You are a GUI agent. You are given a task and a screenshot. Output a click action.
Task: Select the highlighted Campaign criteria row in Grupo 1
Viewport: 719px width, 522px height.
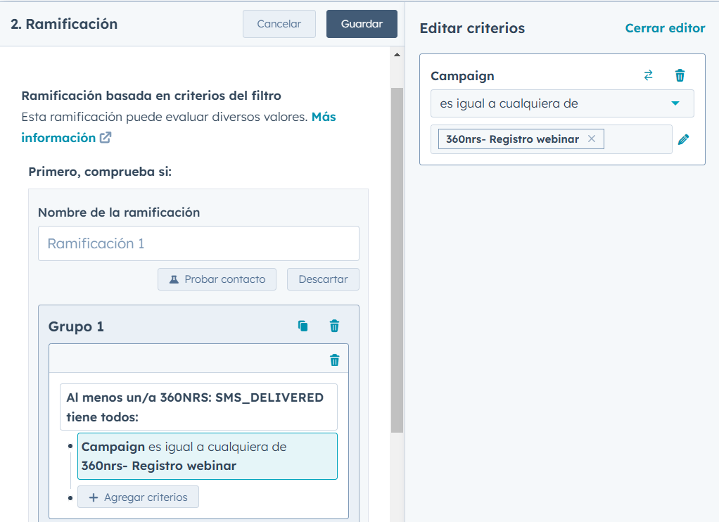click(207, 457)
